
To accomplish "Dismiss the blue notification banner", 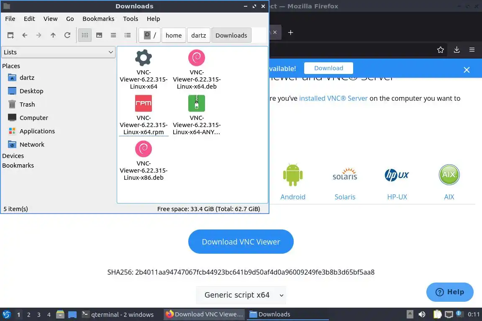I will 467,70.
